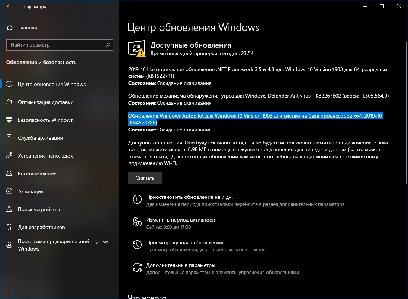
Task: Click the Время последней проверки text
Action: [202, 53]
